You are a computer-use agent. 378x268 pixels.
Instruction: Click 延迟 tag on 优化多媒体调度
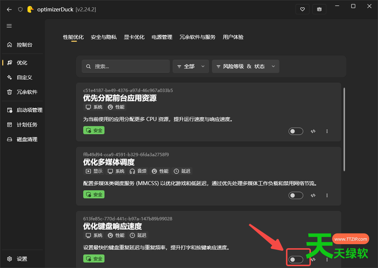tap(182, 171)
